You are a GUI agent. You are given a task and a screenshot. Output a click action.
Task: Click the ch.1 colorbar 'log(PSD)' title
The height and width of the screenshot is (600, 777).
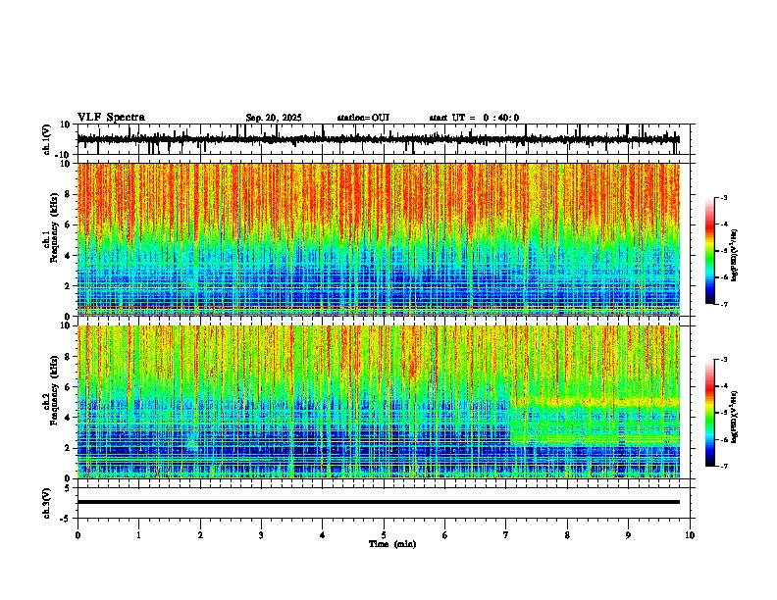point(734,256)
